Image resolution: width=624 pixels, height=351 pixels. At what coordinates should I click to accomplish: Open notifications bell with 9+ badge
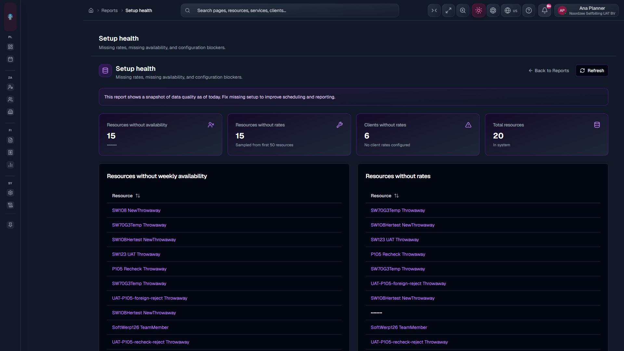tap(545, 10)
